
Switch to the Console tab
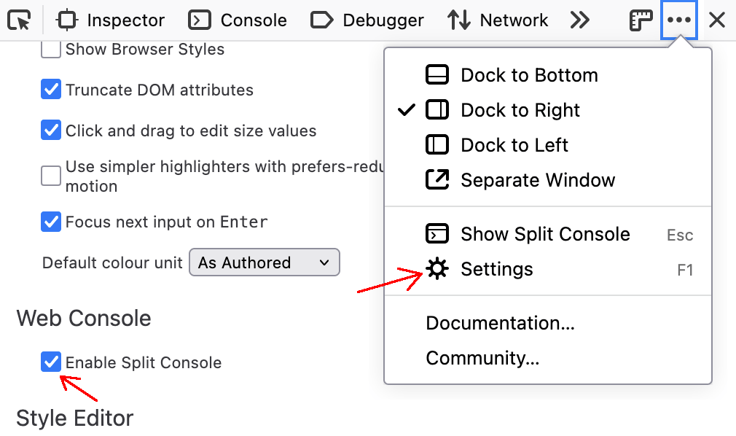click(x=237, y=20)
